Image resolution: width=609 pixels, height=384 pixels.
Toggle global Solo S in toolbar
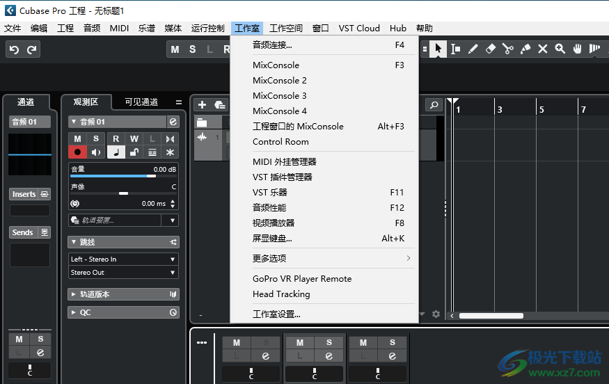point(193,49)
